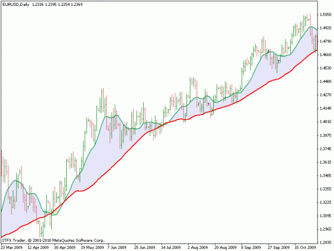The width and height of the screenshot is (334, 251).
Task: Click the 1.3225 price label
Action: pos(325,202)
